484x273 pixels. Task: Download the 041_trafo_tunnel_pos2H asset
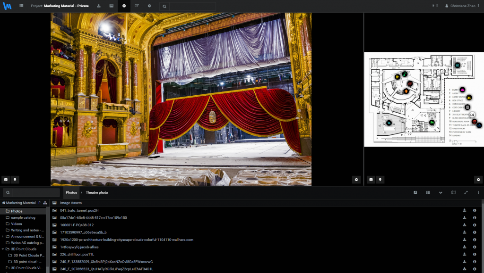pyautogui.click(x=464, y=210)
